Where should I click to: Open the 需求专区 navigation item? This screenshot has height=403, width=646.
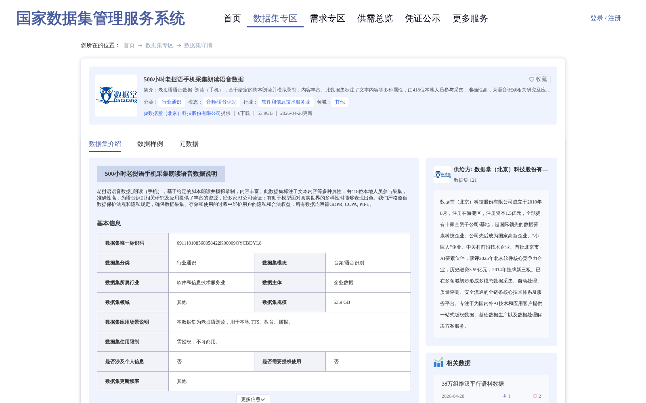click(x=327, y=19)
